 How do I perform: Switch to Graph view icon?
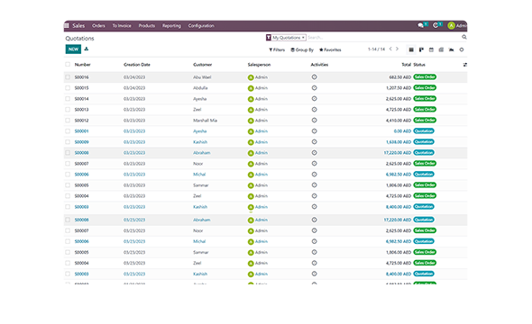451,49
